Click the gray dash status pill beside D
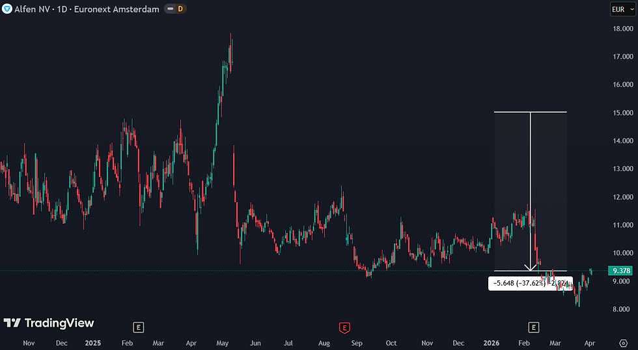Image resolution: width=638 pixels, height=350 pixels. coord(171,8)
